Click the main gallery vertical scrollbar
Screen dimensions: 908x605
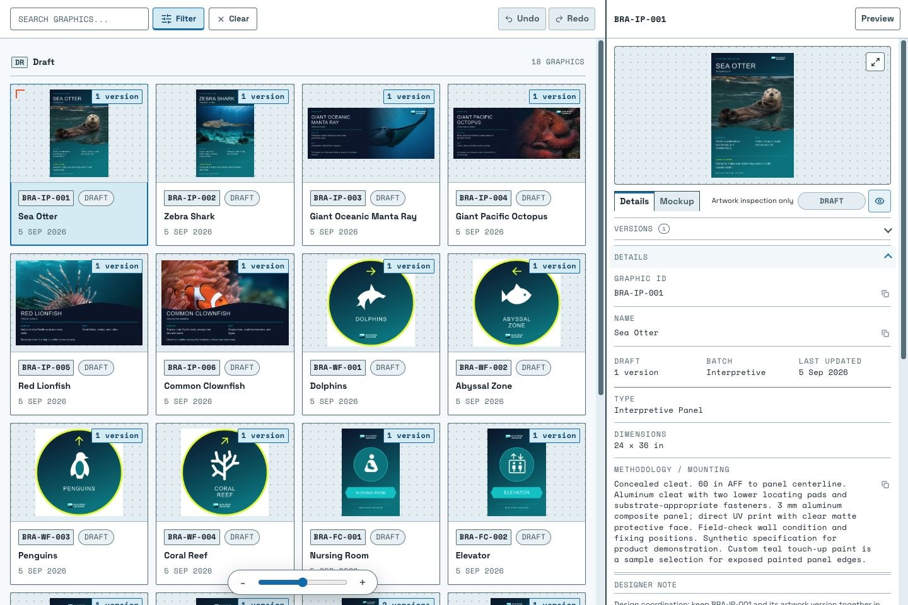click(601, 217)
